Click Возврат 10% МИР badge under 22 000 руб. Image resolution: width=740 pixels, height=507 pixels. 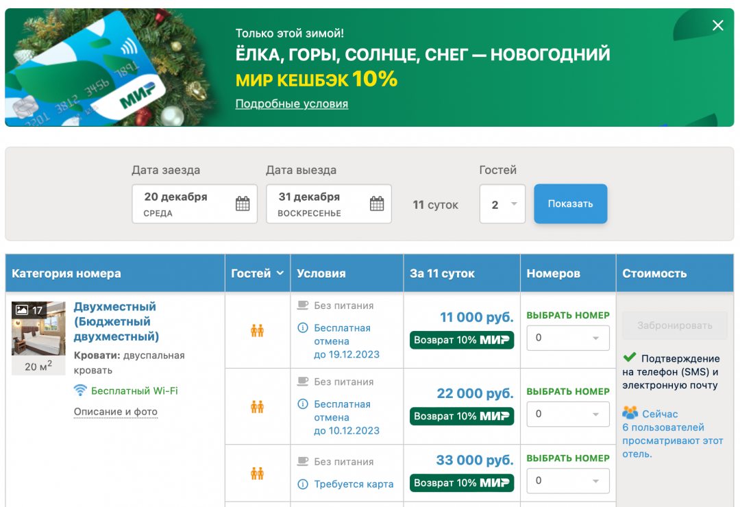click(462, 417)
